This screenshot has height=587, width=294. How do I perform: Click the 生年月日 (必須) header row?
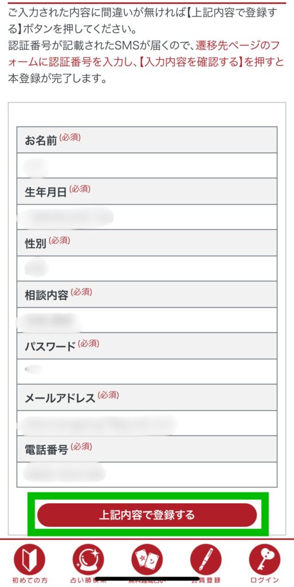147,191
